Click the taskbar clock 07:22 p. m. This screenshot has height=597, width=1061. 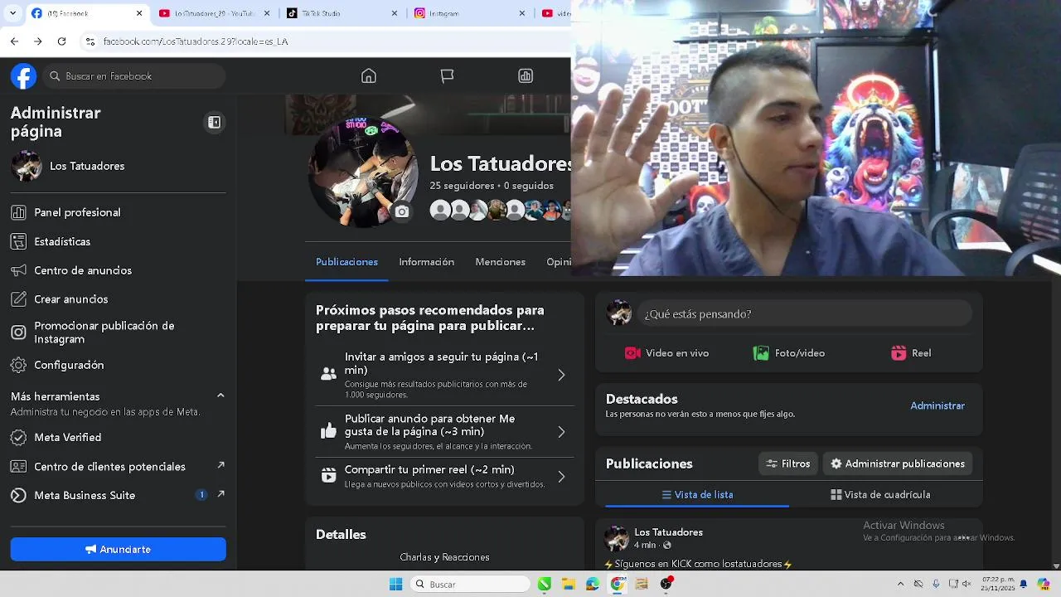tap(998, 584)
